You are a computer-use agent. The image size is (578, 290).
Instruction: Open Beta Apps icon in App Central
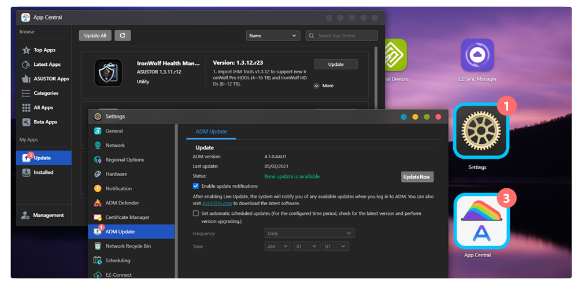pos(26,122)
